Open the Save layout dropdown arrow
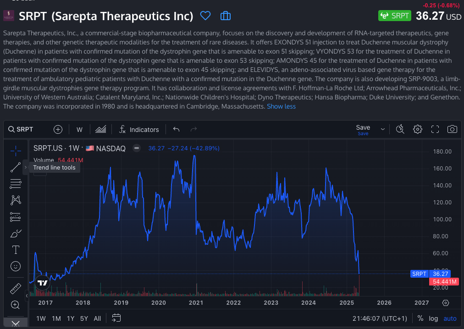 click(383, 129)
